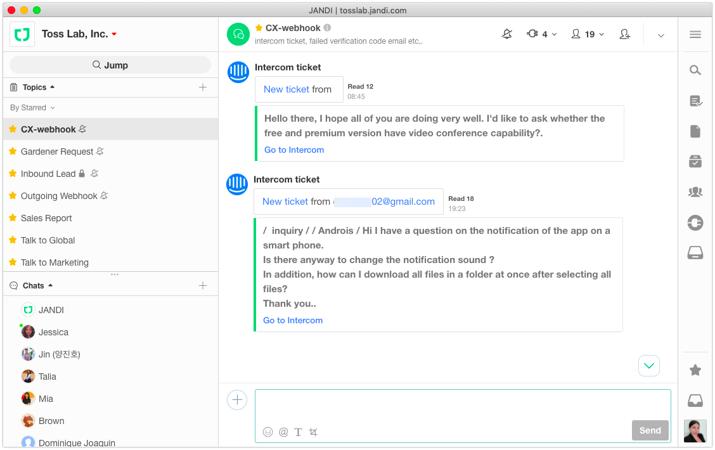Toggle the star beside Inbound Lead
Image resolution: width=715 pixels, height=450 pixels.
(x=13, y=173)
